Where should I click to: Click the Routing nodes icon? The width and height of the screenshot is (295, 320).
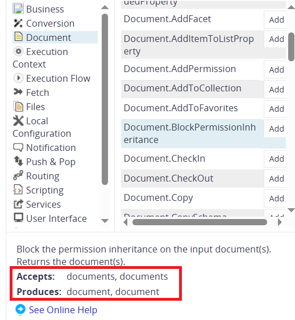pyautogui.click(x=18, y=175)
